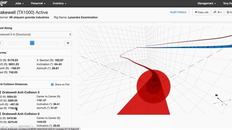Click the Anti-Collision 3 inclination value 39.41
The image size is (232, 130).
[57, 104]
